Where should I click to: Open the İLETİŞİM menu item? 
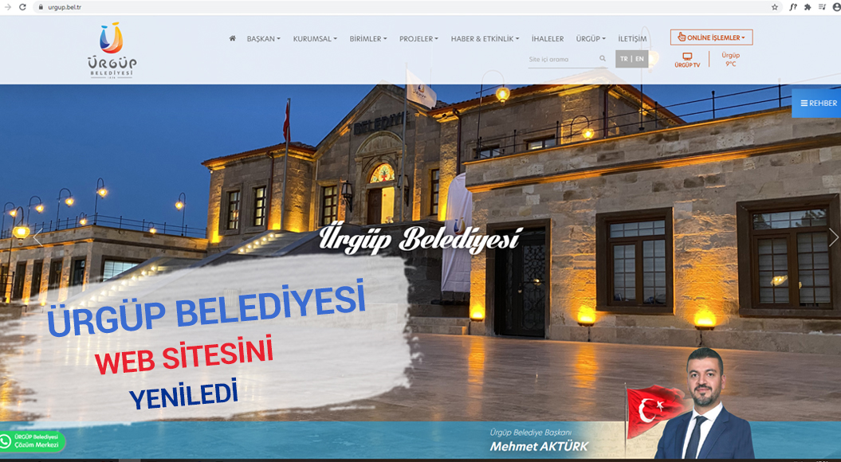pyautogui.click(x=632, y=39)
